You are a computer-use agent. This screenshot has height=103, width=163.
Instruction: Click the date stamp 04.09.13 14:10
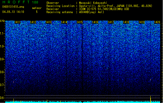click(13, 12)
